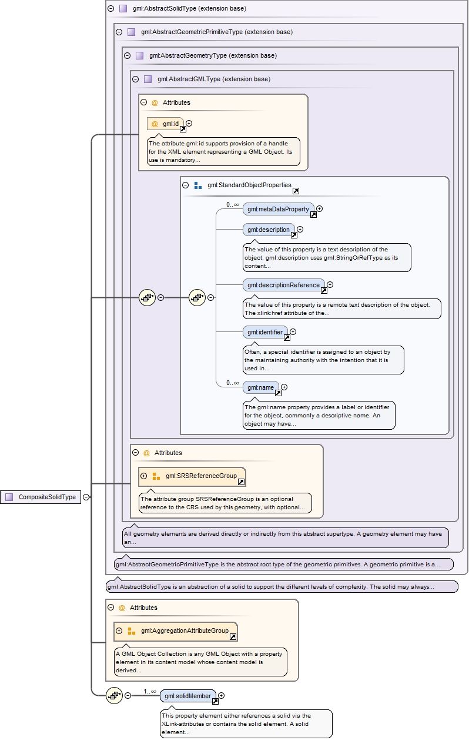Click annotation 'All geometry elements are derived...'
The height and width of the screenshot is (740, 469).
click(285, 537)
